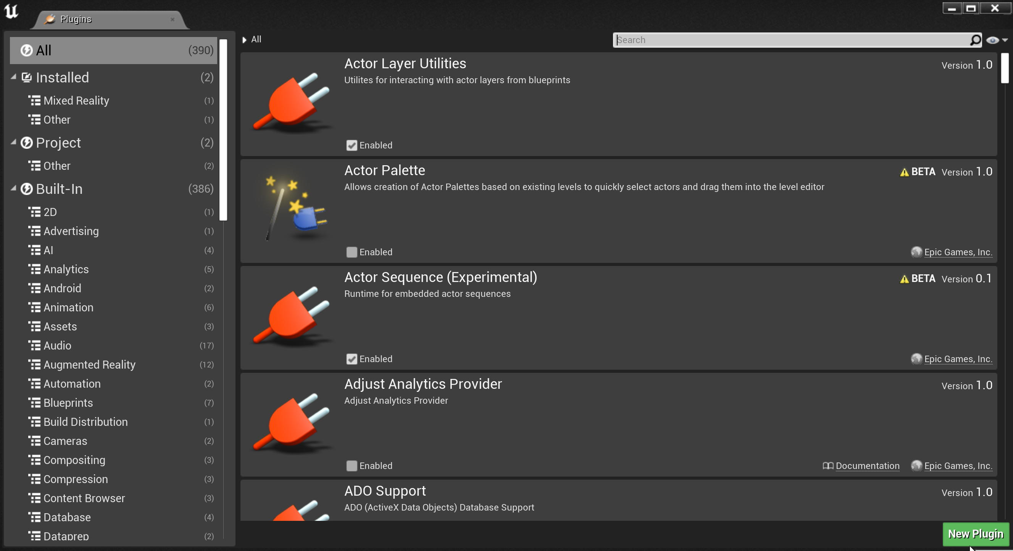Click the Documentation book icon
1013x551 pixels.
coord(827,466)
